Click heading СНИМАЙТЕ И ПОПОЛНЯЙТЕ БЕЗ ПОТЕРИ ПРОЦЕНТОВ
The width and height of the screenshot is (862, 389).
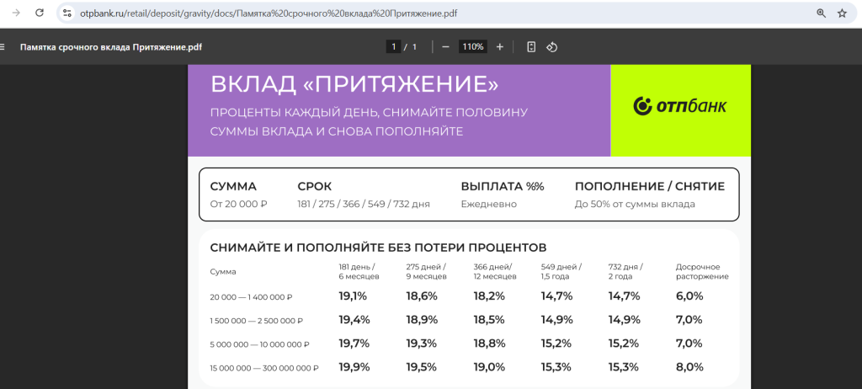click(378, 248)
